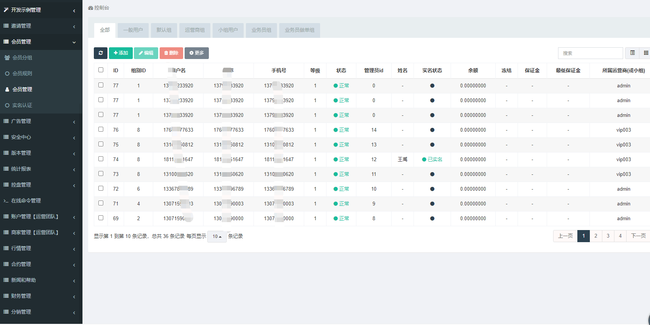Image resolution: width=650 pixels, height=325 pixels.
Task: Click the 控制台 dashboard icon
Action: pyautogui.click(x=90, y=8)
